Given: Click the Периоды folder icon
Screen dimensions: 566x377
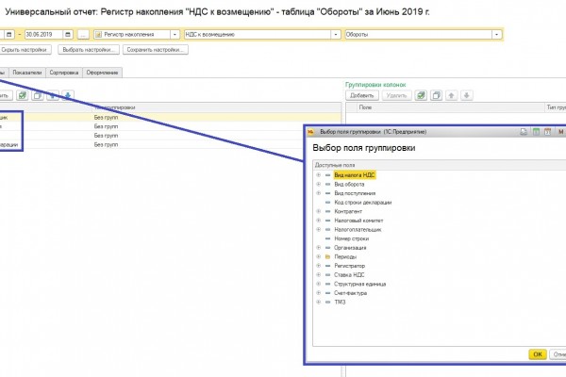Looking at the screenshot, I should [327, 257].
